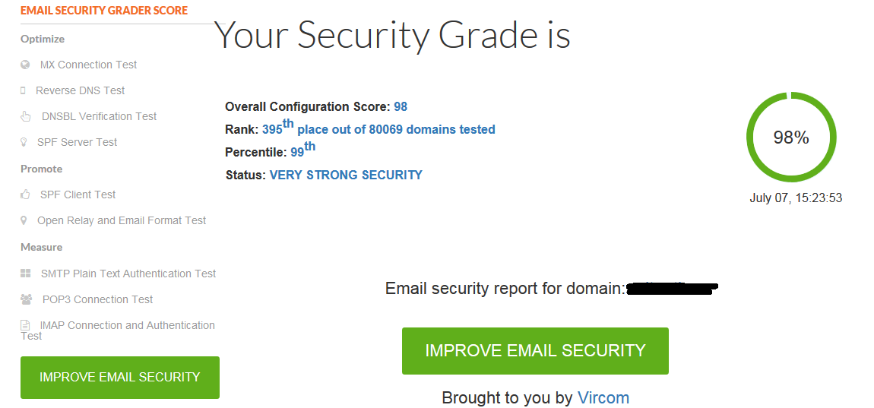
Task: Click the Email Security Grader Score heading
Action: [x=104, y=11]
